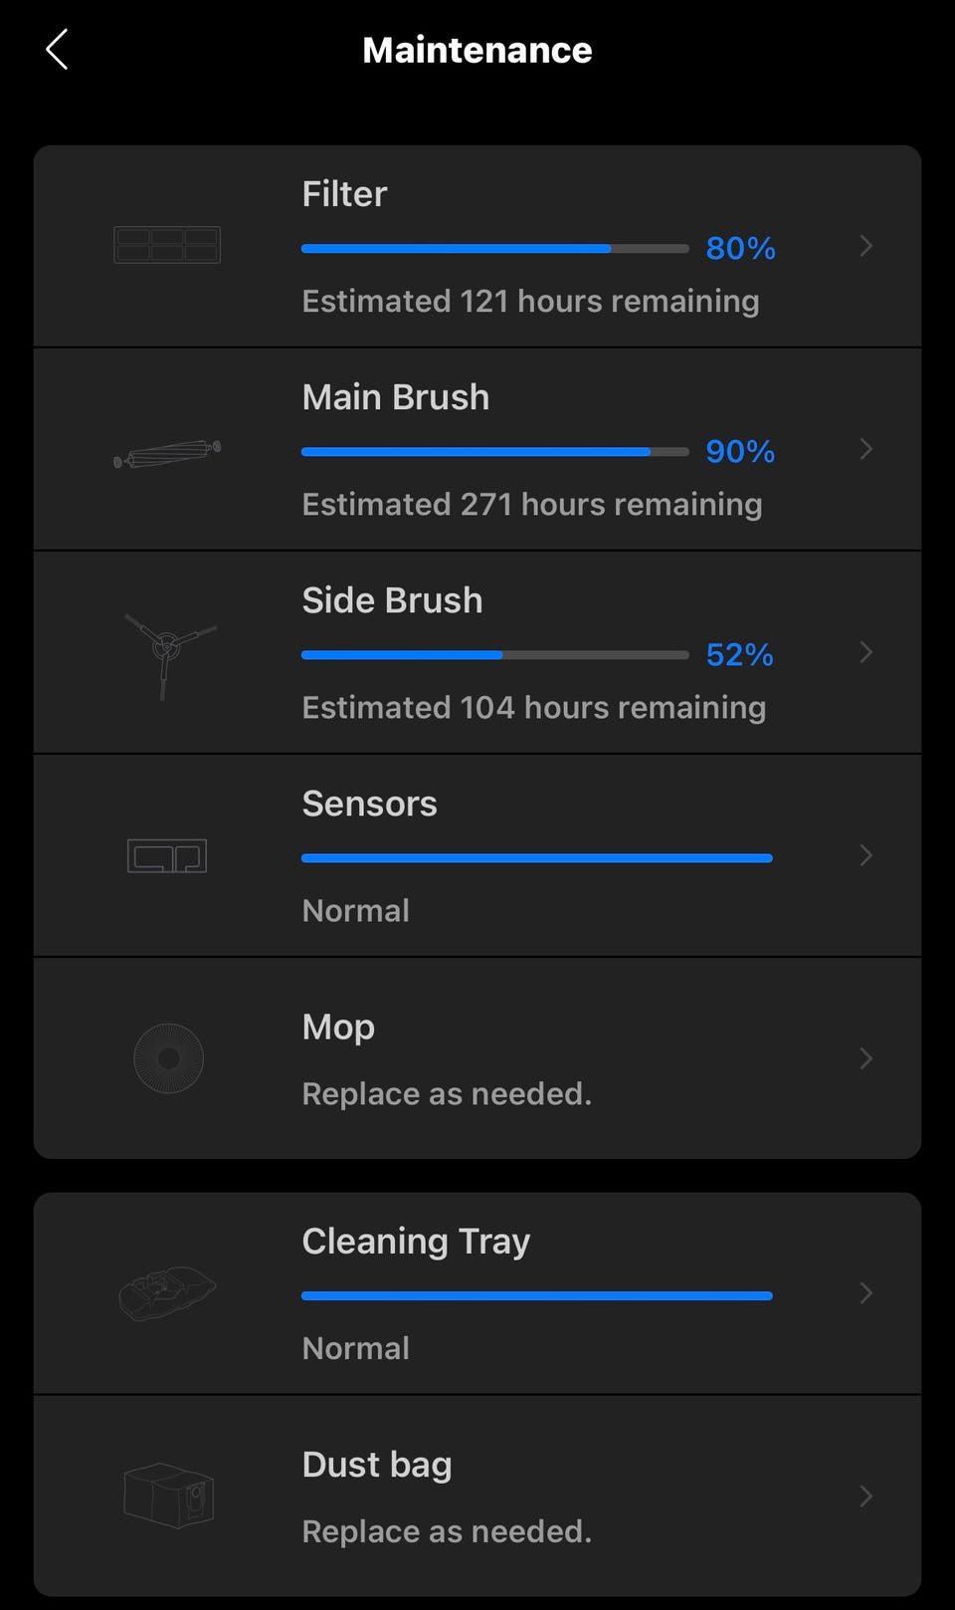Open the Mop "Replace as needed." text
The image size is (955, 1610).
447,1093
